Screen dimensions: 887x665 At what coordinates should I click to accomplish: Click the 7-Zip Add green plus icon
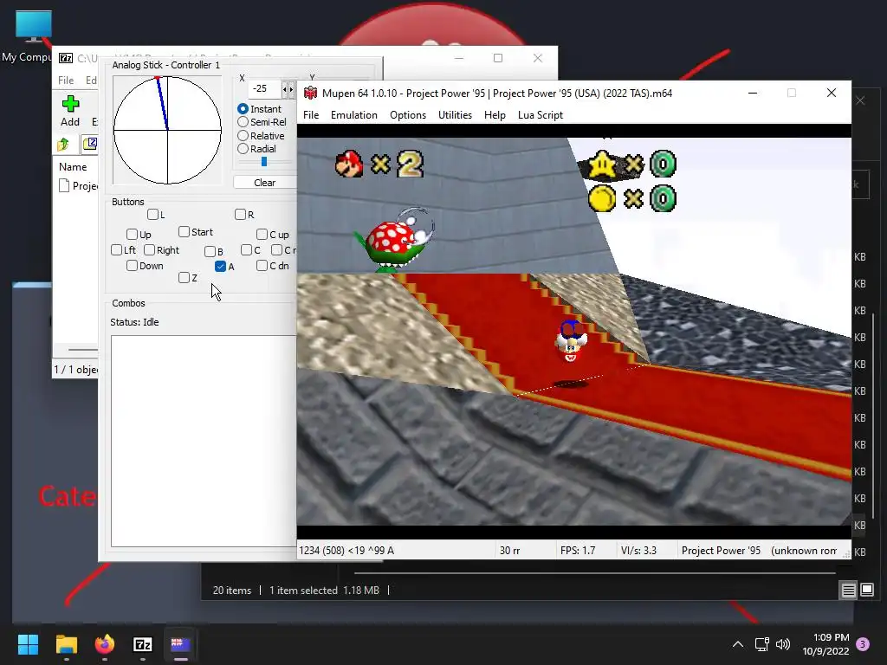tap(70, 104)
